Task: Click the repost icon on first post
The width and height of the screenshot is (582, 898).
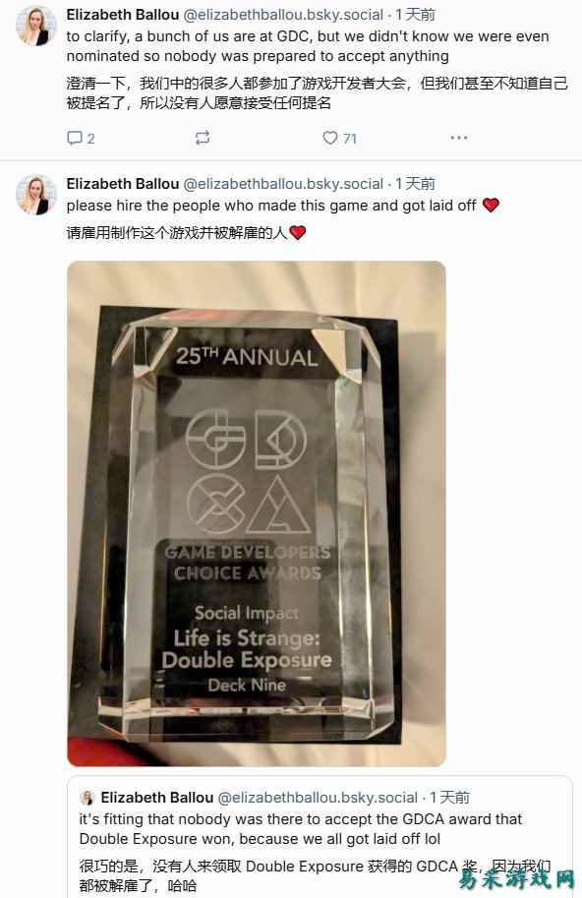Action: coord(203,138)
